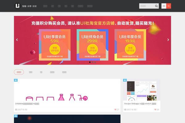Go to the previous banner slide arrow
The image size is (185, 123).
[x=17, y=40]
